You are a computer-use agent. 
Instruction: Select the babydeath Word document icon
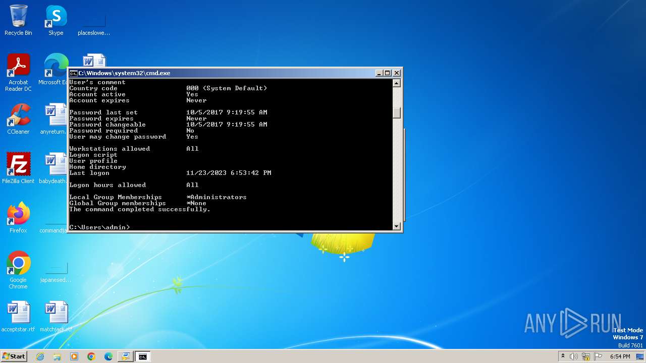point(53,168)
